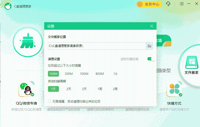Click 清理无效注册表项目 description
Image resolution: width=200 pixels, height=127 pixels.
[100, 109]
